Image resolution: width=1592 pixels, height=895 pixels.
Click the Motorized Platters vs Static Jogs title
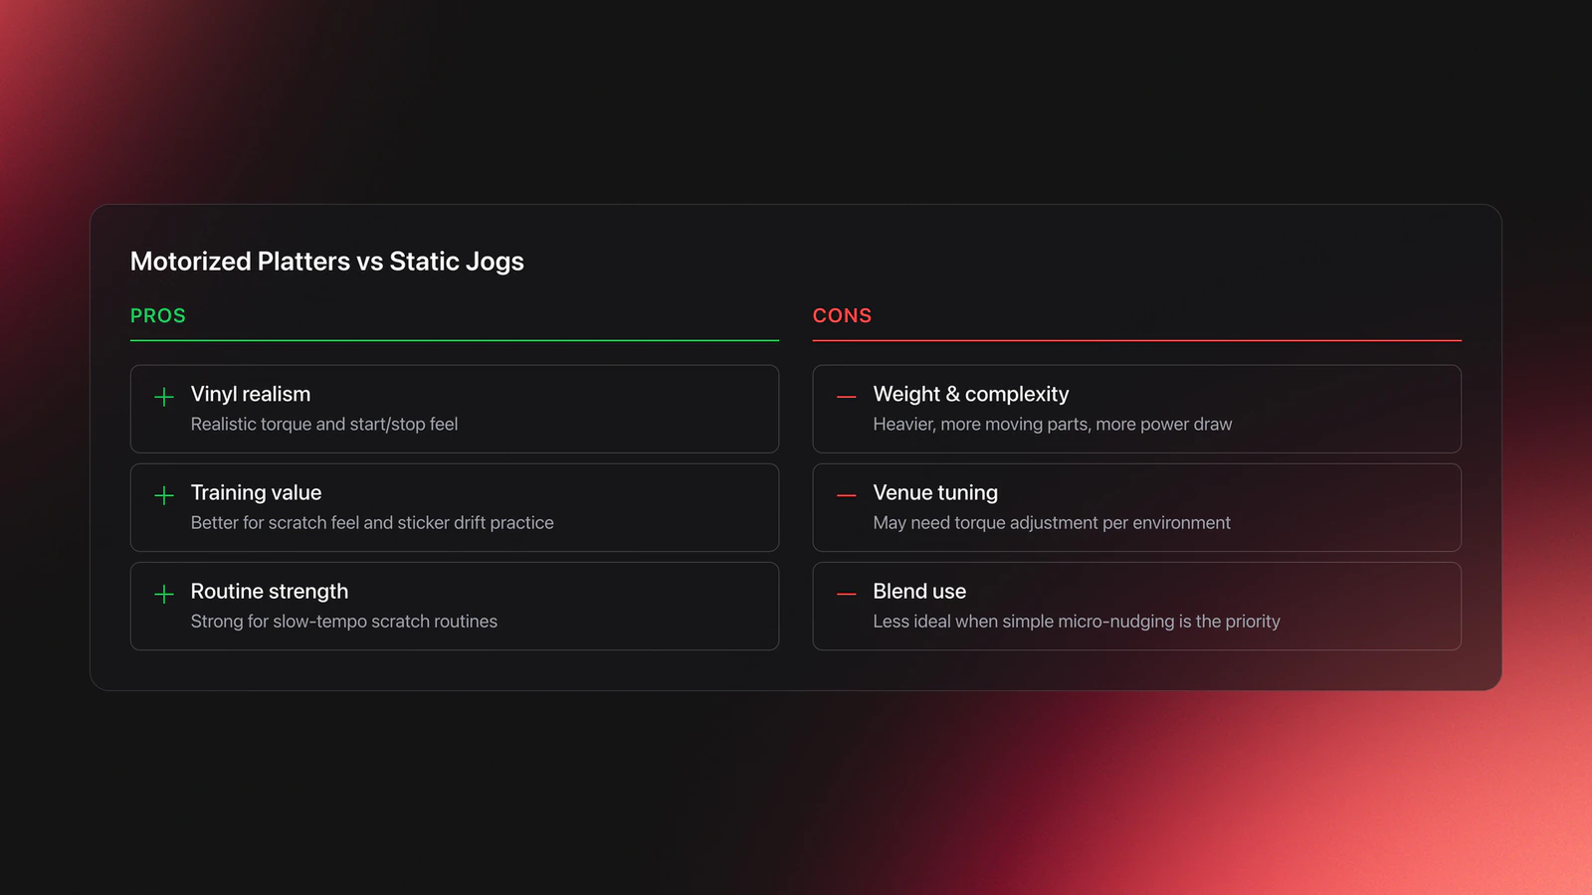point(327,262)
